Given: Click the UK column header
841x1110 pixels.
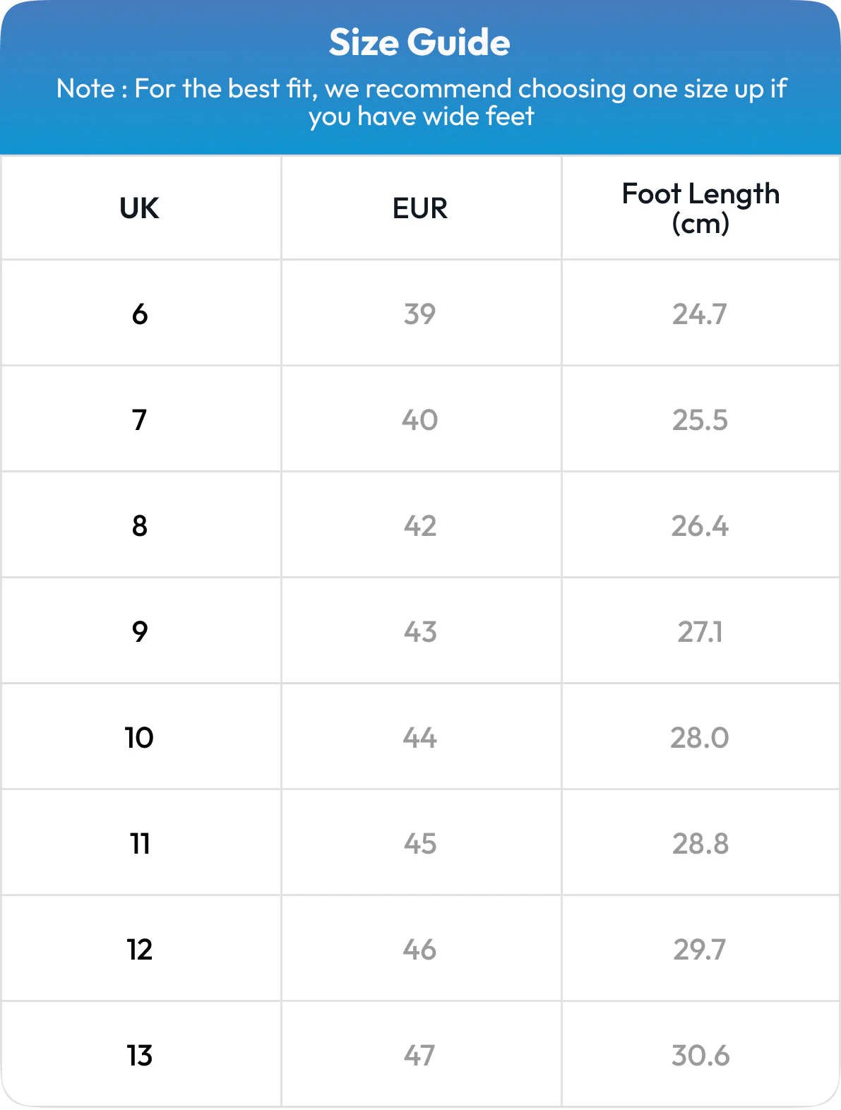Looking at the screenshot, I should point(139,208).
